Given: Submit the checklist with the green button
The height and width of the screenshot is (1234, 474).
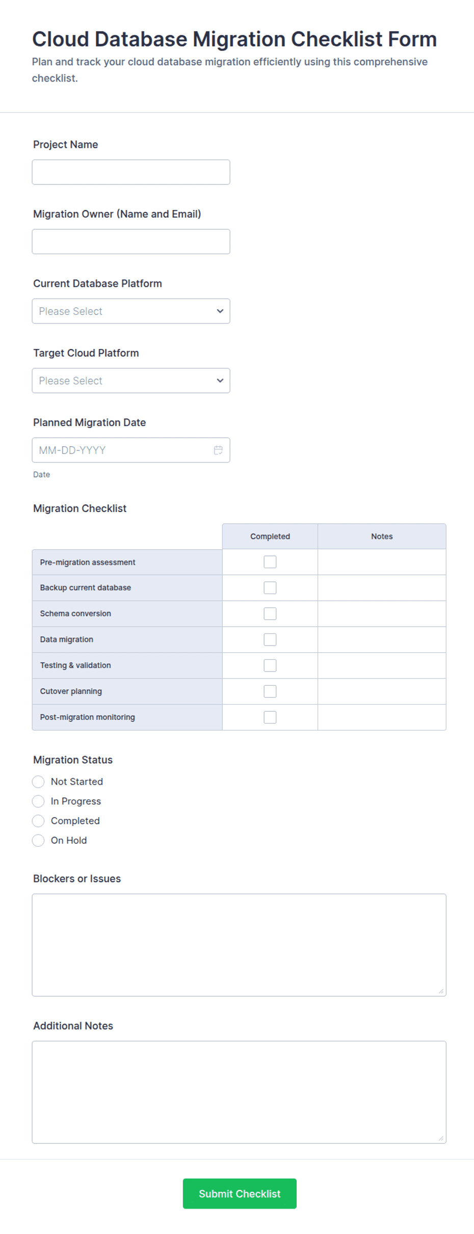Looking at the screenshot, I should [x=240, y=1194].
